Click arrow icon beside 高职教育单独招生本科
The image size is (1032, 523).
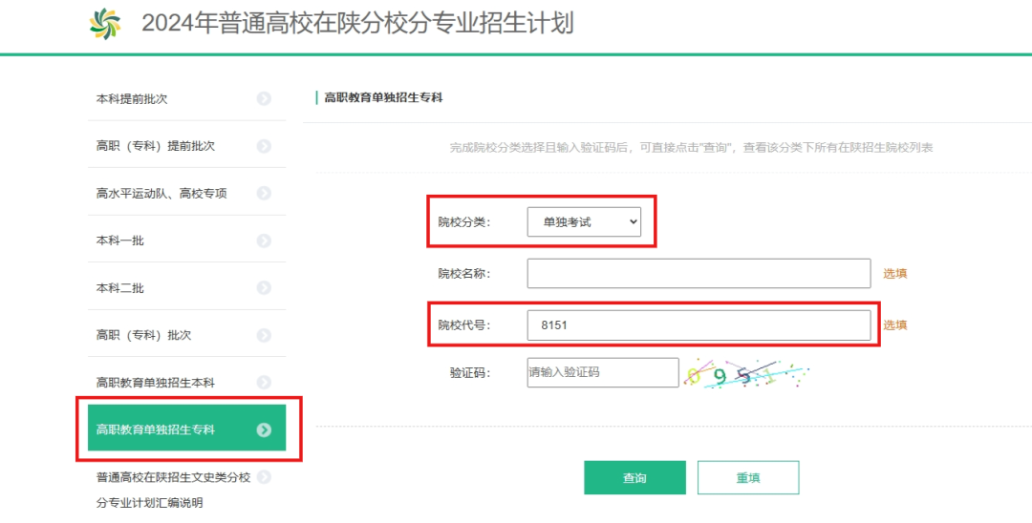tap(264, 382)
